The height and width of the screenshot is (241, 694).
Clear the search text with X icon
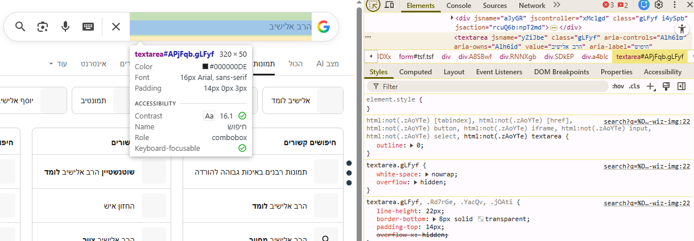tap(116, 27)
